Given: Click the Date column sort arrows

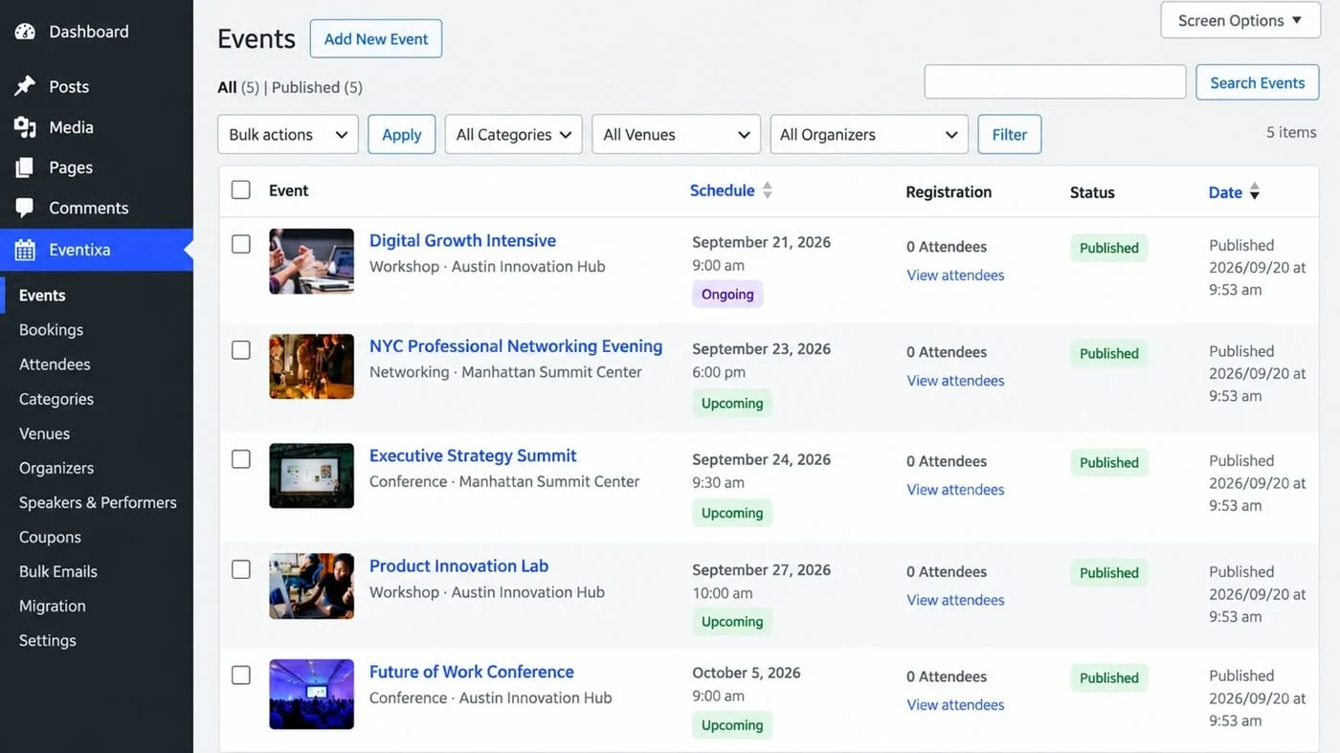Looking at the screenshot, I should pyautogui.click(x=1254, y=192).
